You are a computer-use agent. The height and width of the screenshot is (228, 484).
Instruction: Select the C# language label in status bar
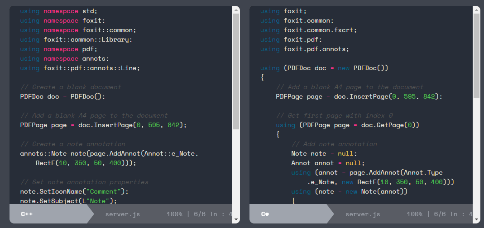pyautogui.click(x=265, y=214)
